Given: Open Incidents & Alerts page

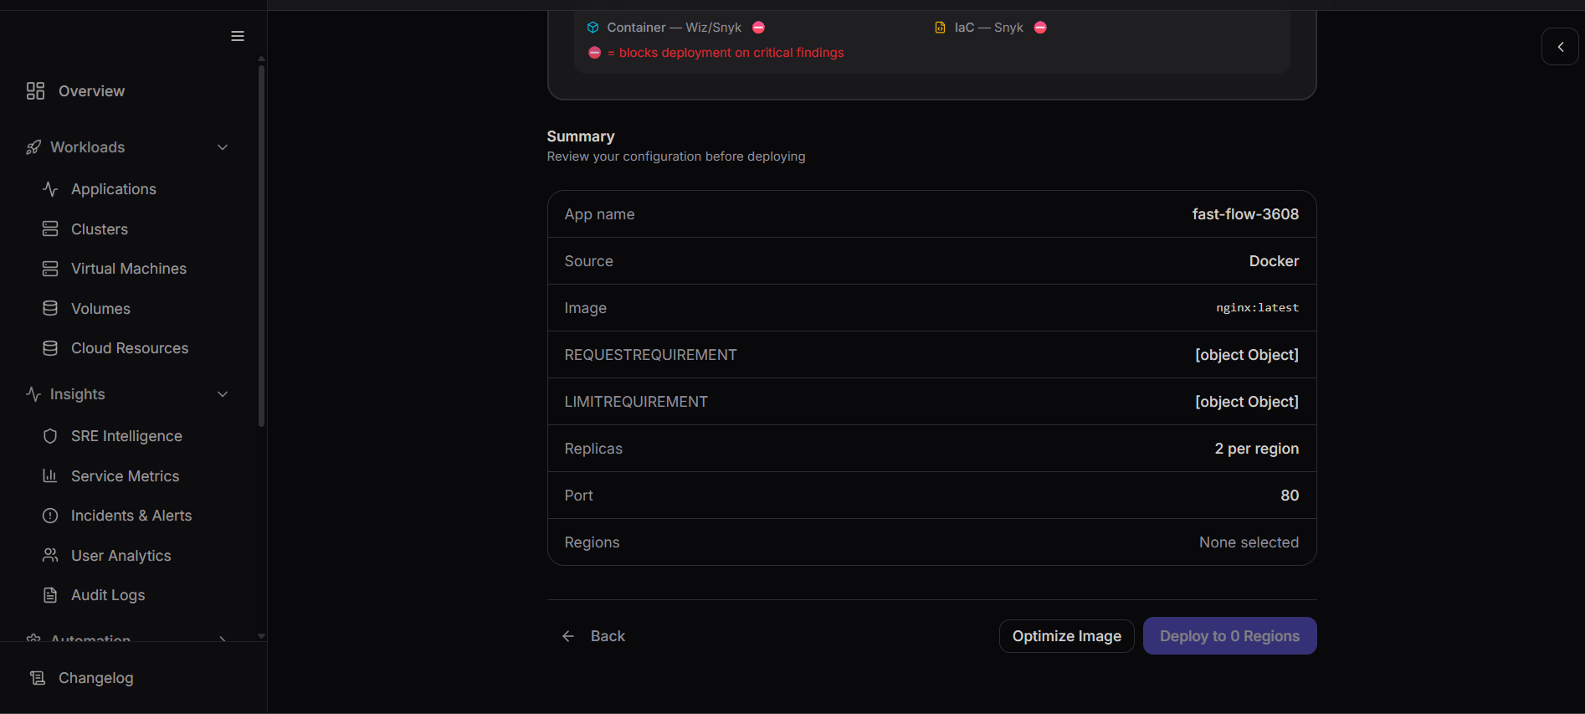Looking at the screenshot, I should 131,516.
